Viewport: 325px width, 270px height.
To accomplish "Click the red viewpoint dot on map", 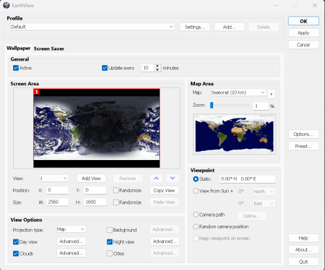I will [x=235, y=135].
